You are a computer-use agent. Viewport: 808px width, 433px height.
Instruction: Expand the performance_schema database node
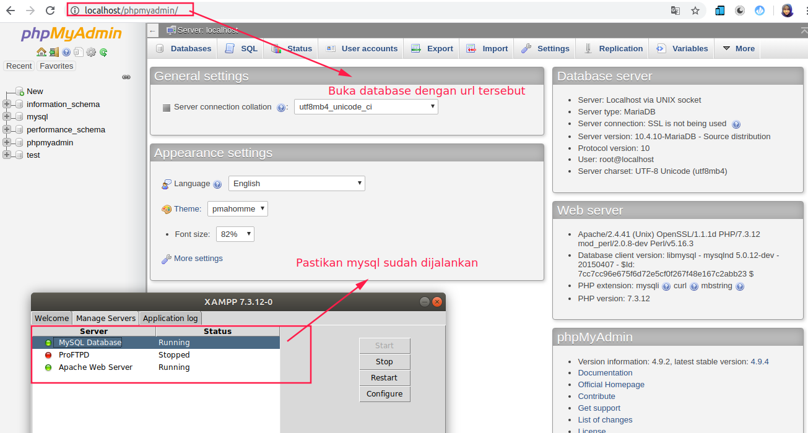pos(7,129)
